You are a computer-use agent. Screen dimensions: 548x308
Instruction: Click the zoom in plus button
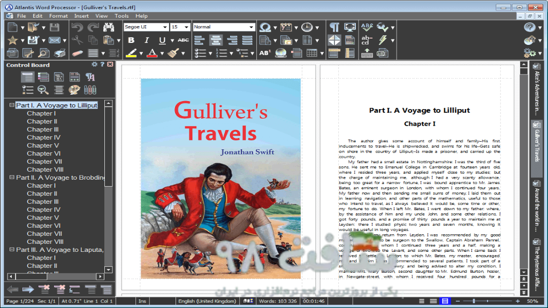(517, 301)
